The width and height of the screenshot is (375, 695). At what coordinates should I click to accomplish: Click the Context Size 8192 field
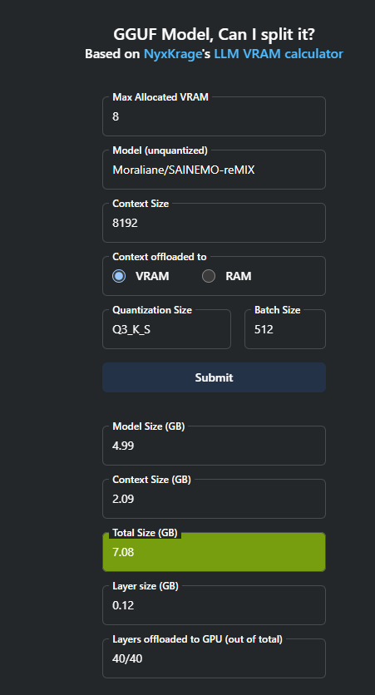point(214,223)
